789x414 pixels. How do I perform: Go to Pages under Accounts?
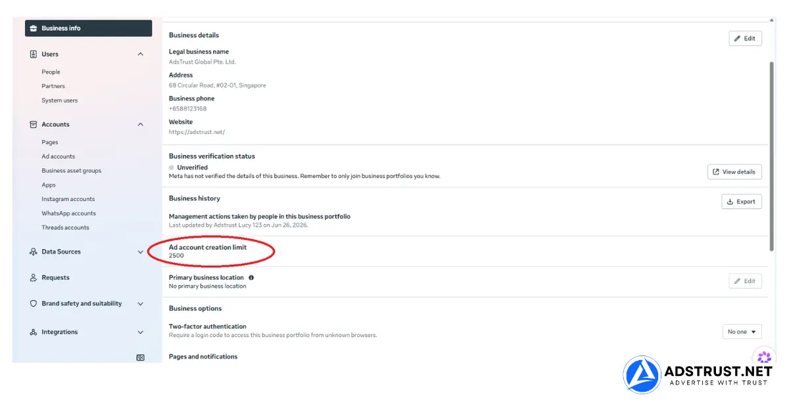pyautogui.click(x=50, y=142)
